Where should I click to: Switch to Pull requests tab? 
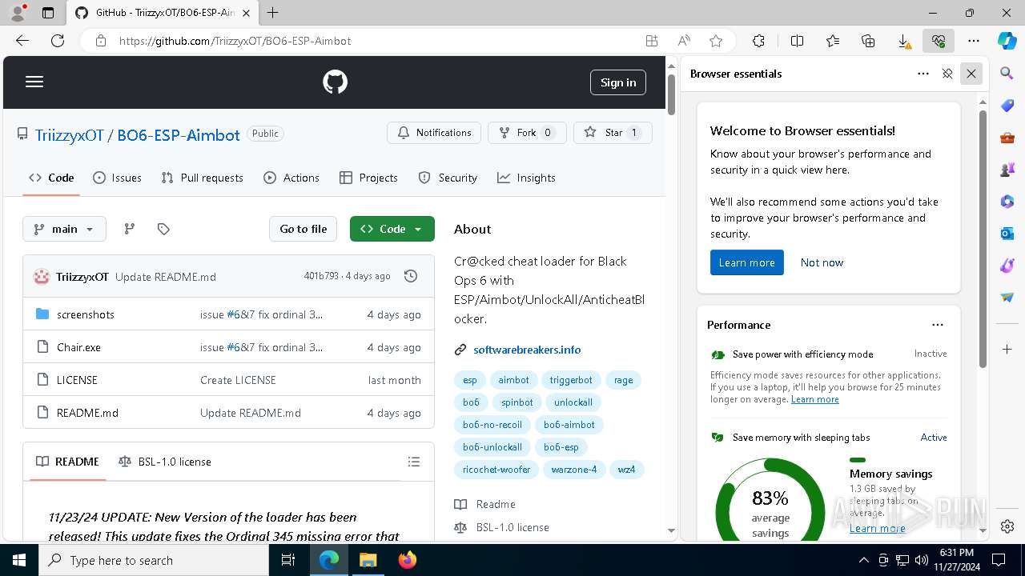202,178
